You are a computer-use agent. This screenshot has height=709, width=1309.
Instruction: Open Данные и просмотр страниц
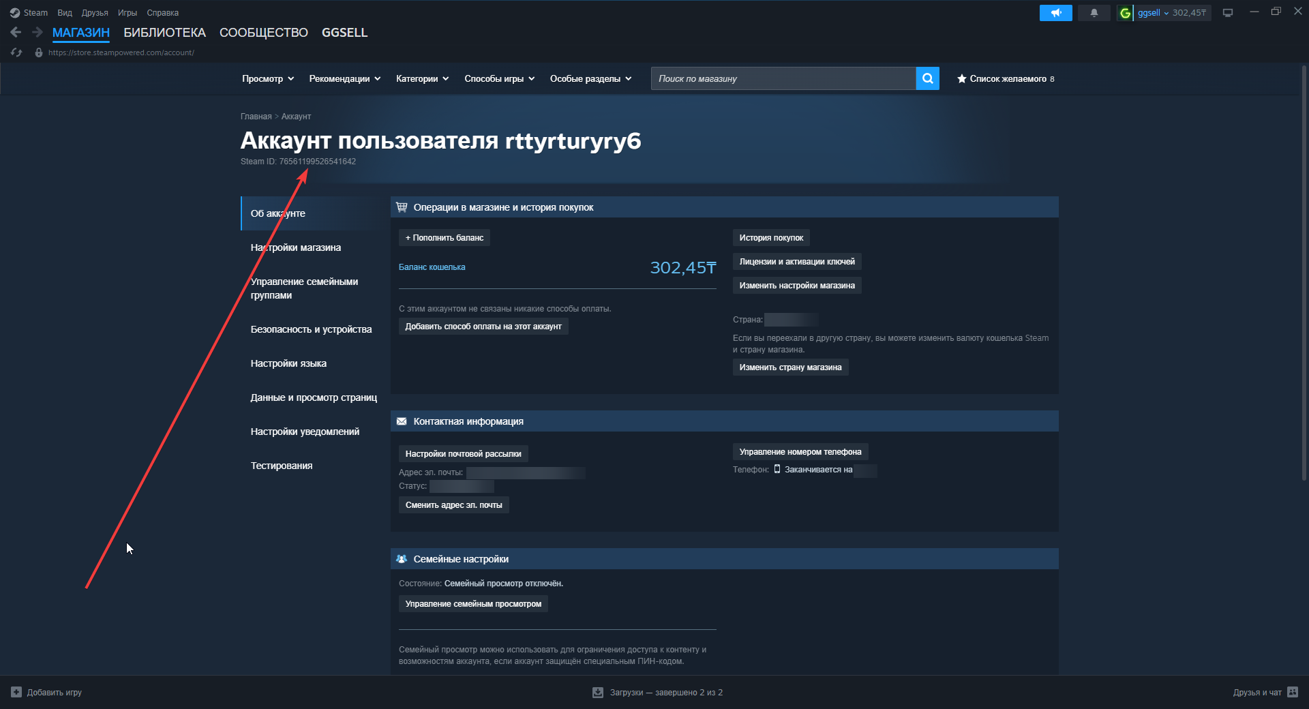tap(314, 397)
